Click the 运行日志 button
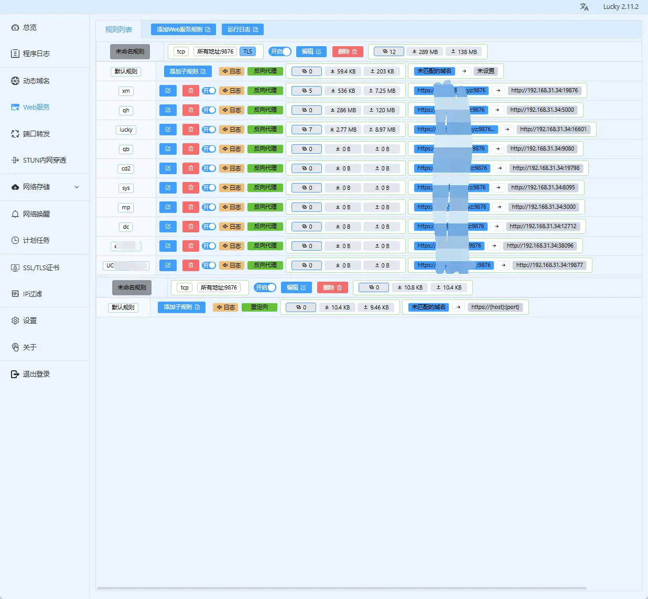This screenshot has height=599, width=648. [x=242, y=30]
